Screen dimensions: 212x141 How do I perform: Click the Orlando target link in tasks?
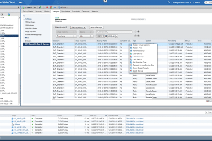click(x=17, y=124)
